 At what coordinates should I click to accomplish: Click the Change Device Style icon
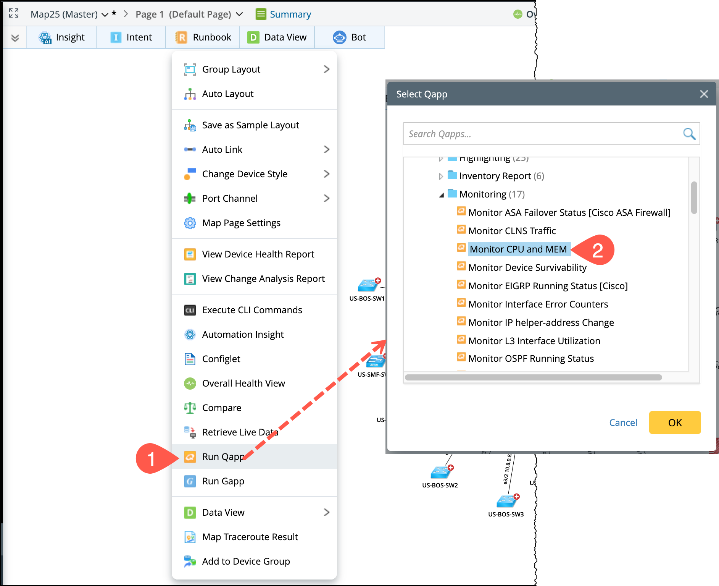tap(190, 174)
